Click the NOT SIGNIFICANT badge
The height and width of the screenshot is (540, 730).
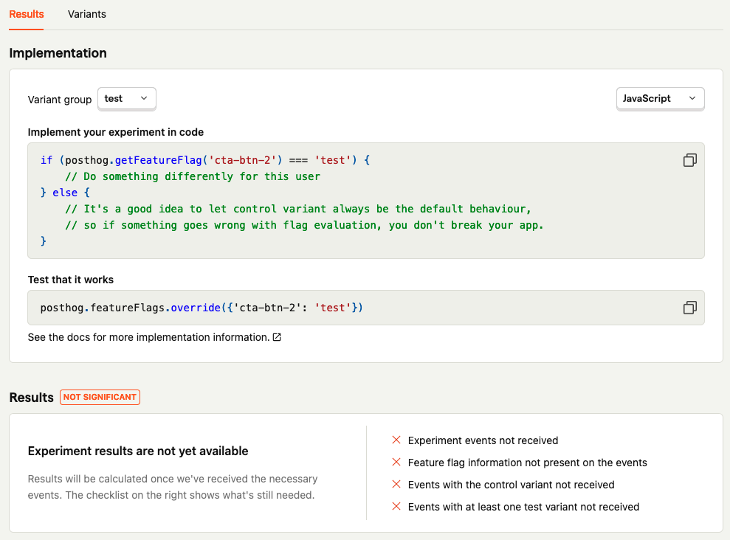tap(100, 397)
